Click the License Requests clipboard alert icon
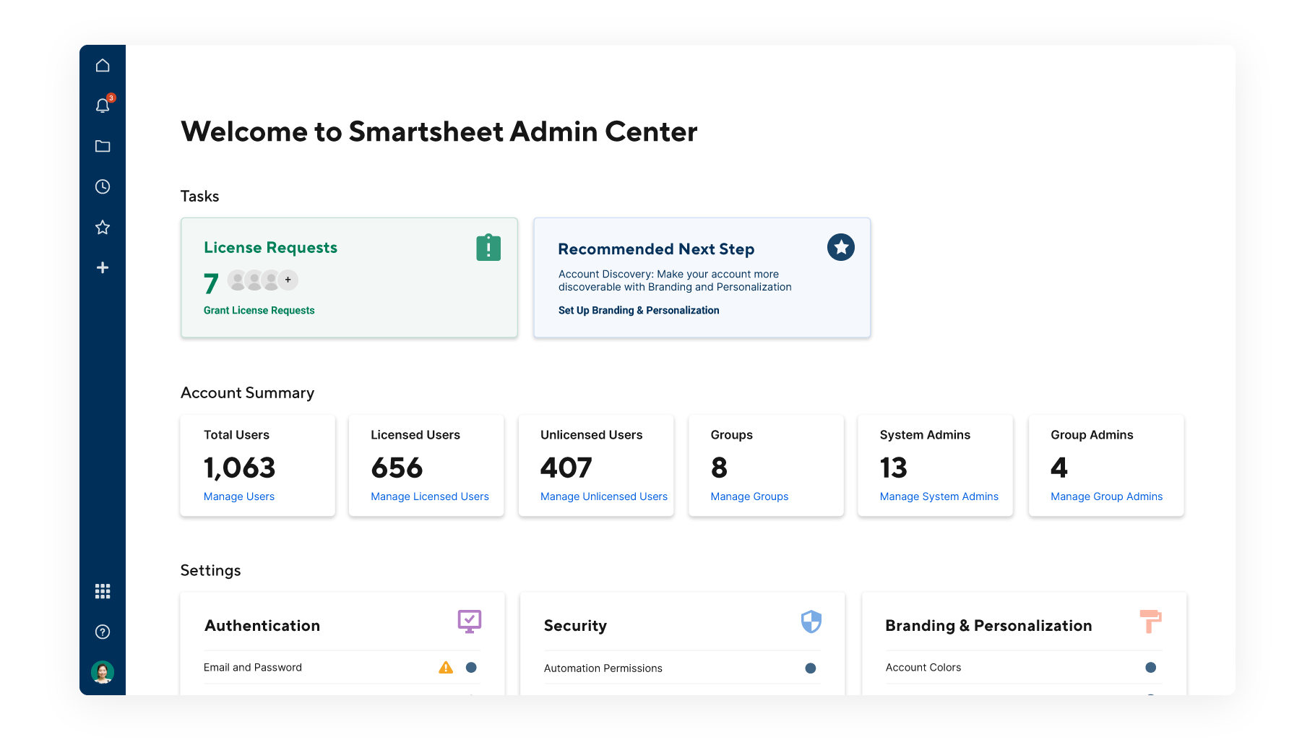Viewport: 1315px width, 740px height. click(x=488, y=248)
